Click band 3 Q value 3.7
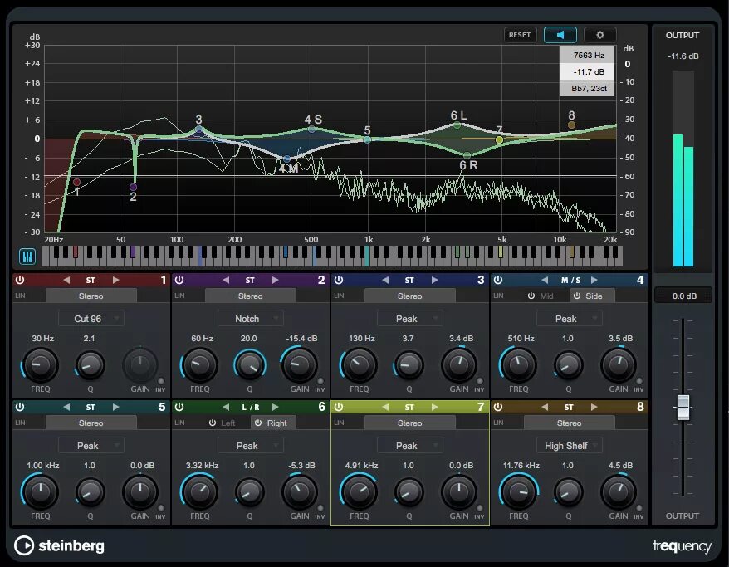The height and width of the screenshot is (567, 729). pos(409,339)
